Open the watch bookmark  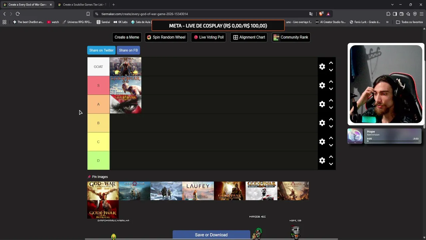tap(53, 22)
